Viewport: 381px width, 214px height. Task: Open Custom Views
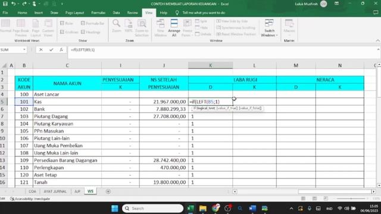pos(48,28)
